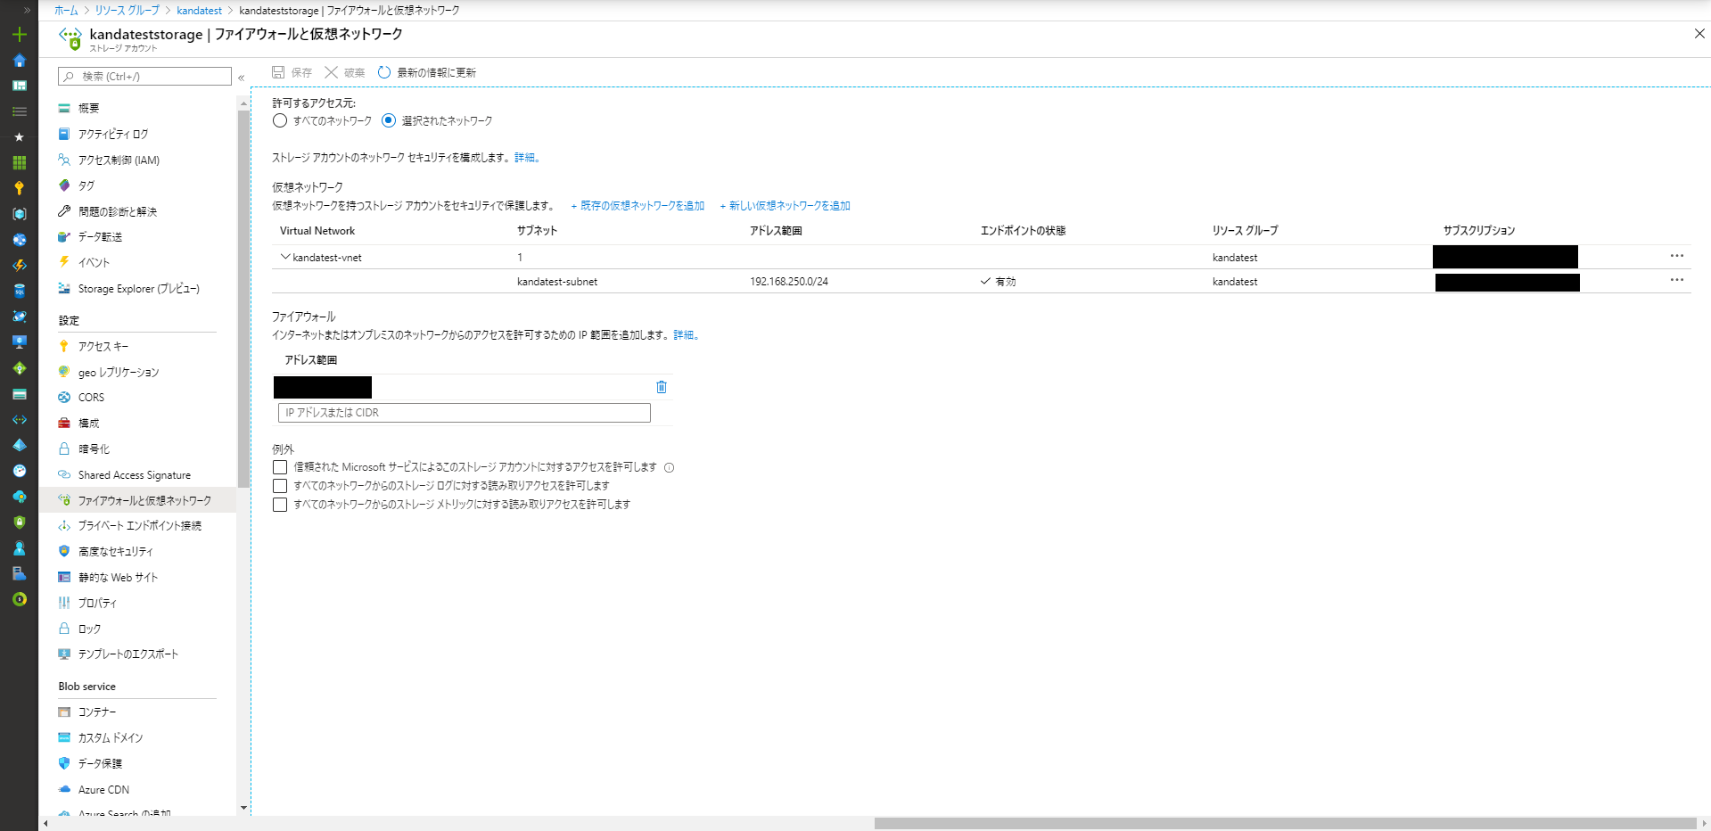The width and height of the screenshot is (1711, 831).
Task: Click the green plus create resource icon
Action: point(19,35)
